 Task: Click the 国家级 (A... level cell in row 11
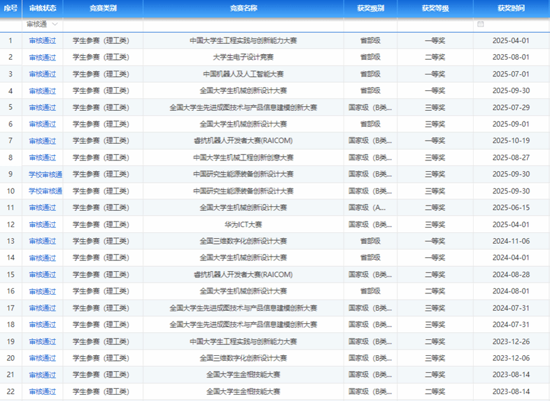pos(370,208)
